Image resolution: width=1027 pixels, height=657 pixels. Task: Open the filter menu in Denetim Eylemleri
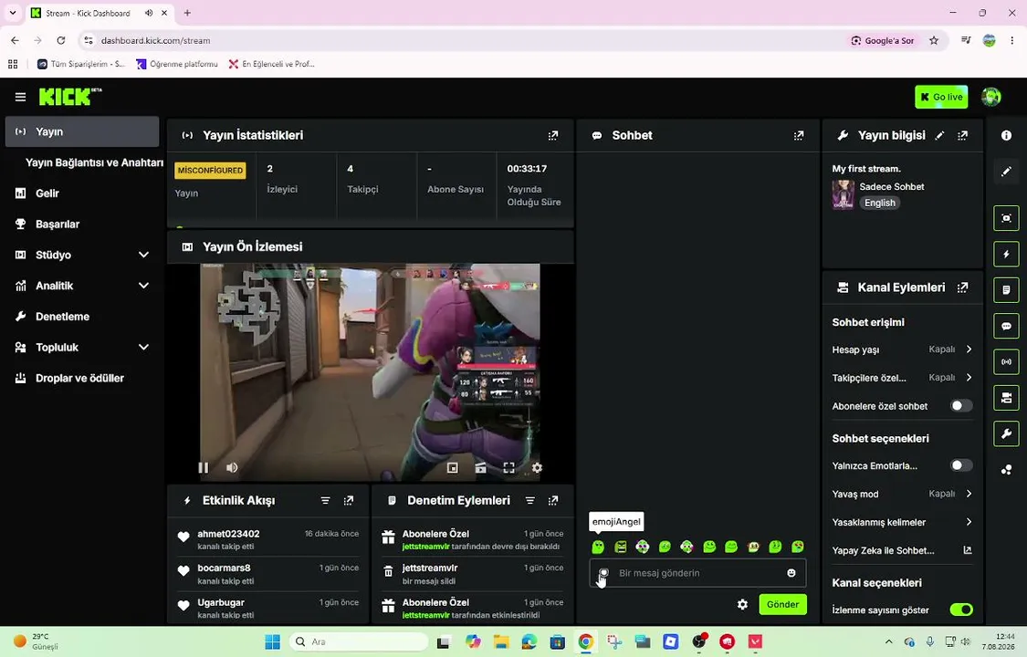[x=529, y=501]
